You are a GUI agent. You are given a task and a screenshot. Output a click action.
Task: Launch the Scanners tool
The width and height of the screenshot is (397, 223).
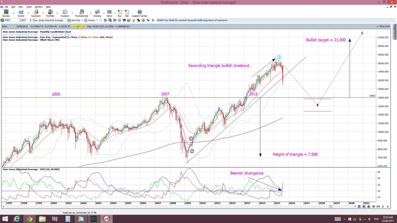pos(36,13)
